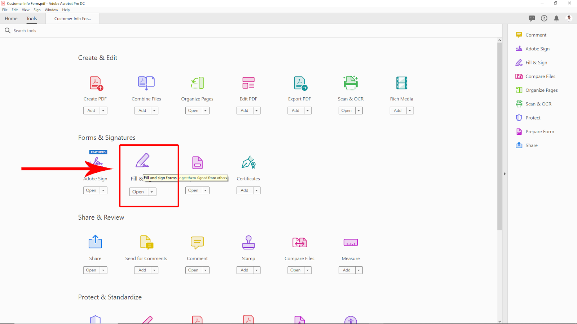The width and height of the screenshot is (577, 324).
Task: Click Add button under Rich Media
Action: tap(398, 111)
